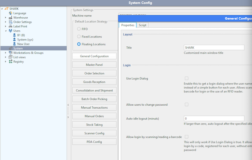Collapse the SHARK root node
This screenshot has height=160, width=252.
click(x=2, y=9)
